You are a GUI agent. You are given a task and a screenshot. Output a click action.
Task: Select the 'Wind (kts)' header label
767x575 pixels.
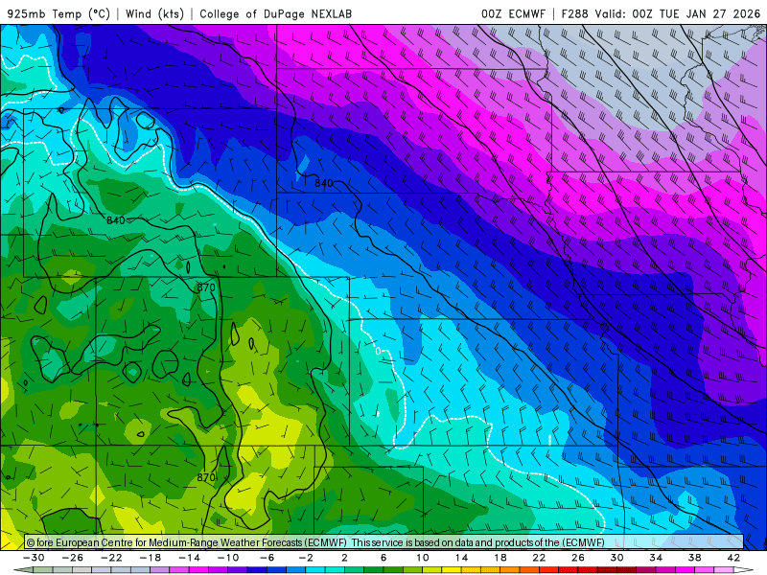[154, 13]
